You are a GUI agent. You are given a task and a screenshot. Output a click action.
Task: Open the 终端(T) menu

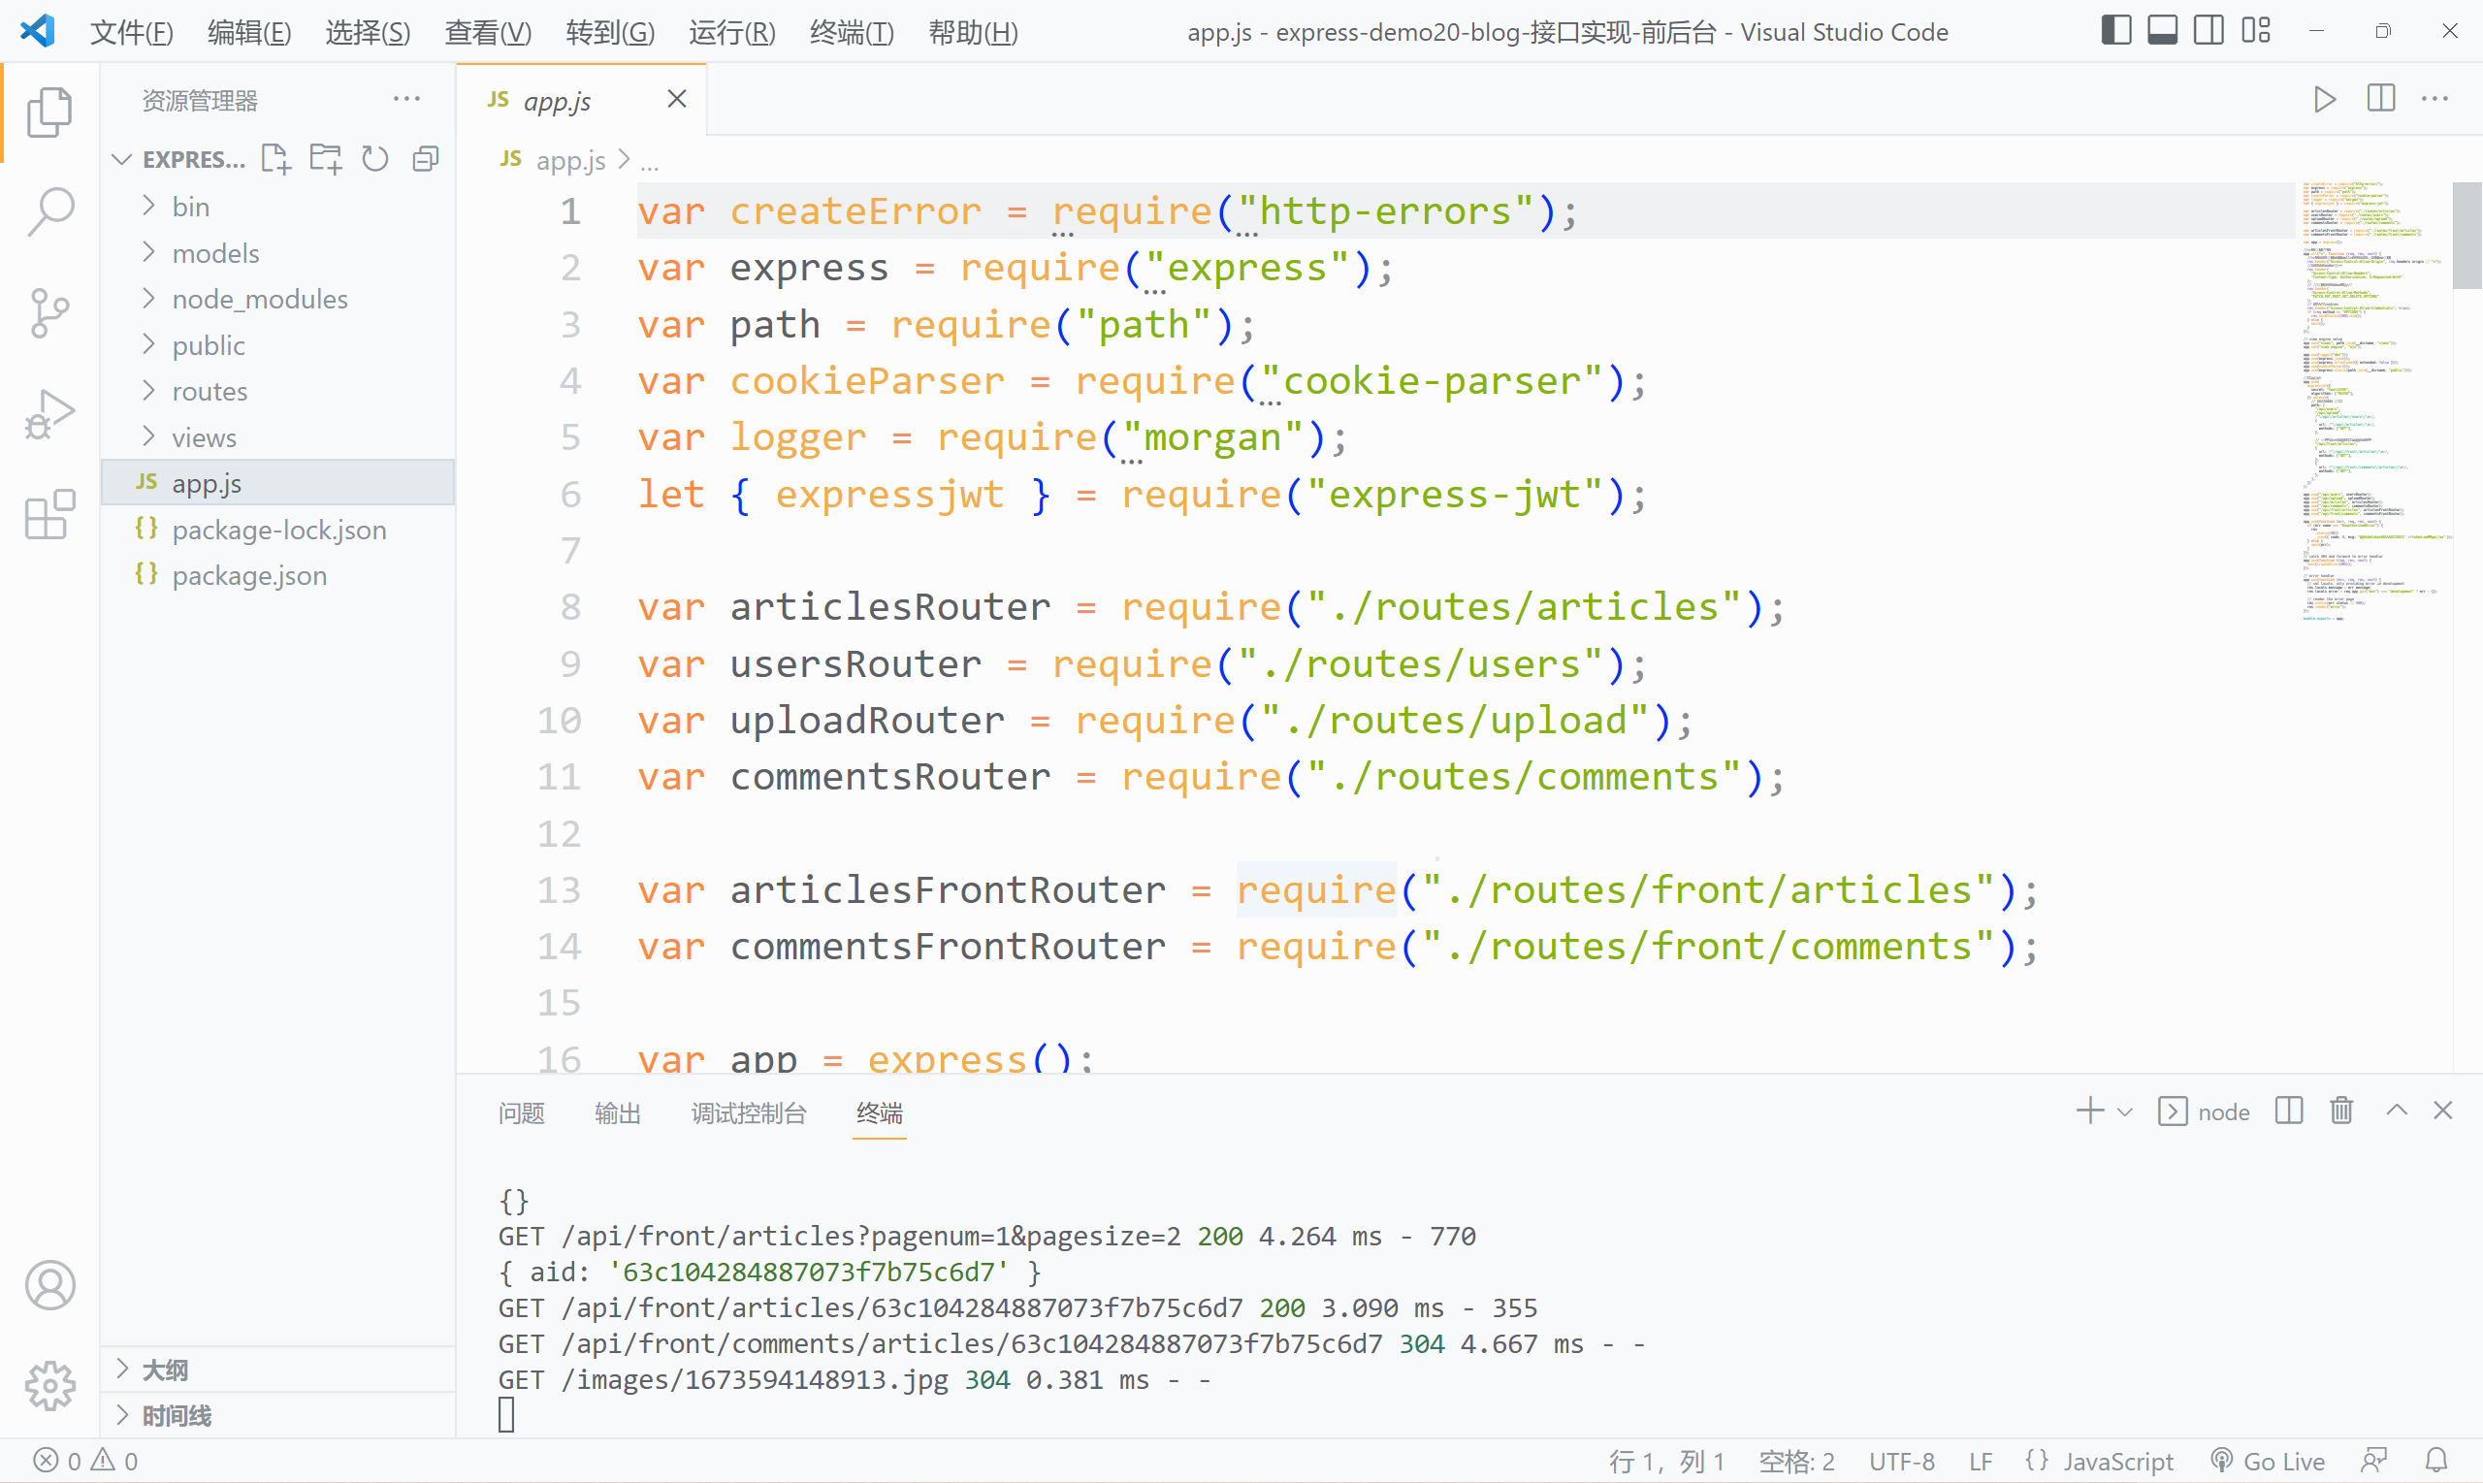tap(852, 32)
